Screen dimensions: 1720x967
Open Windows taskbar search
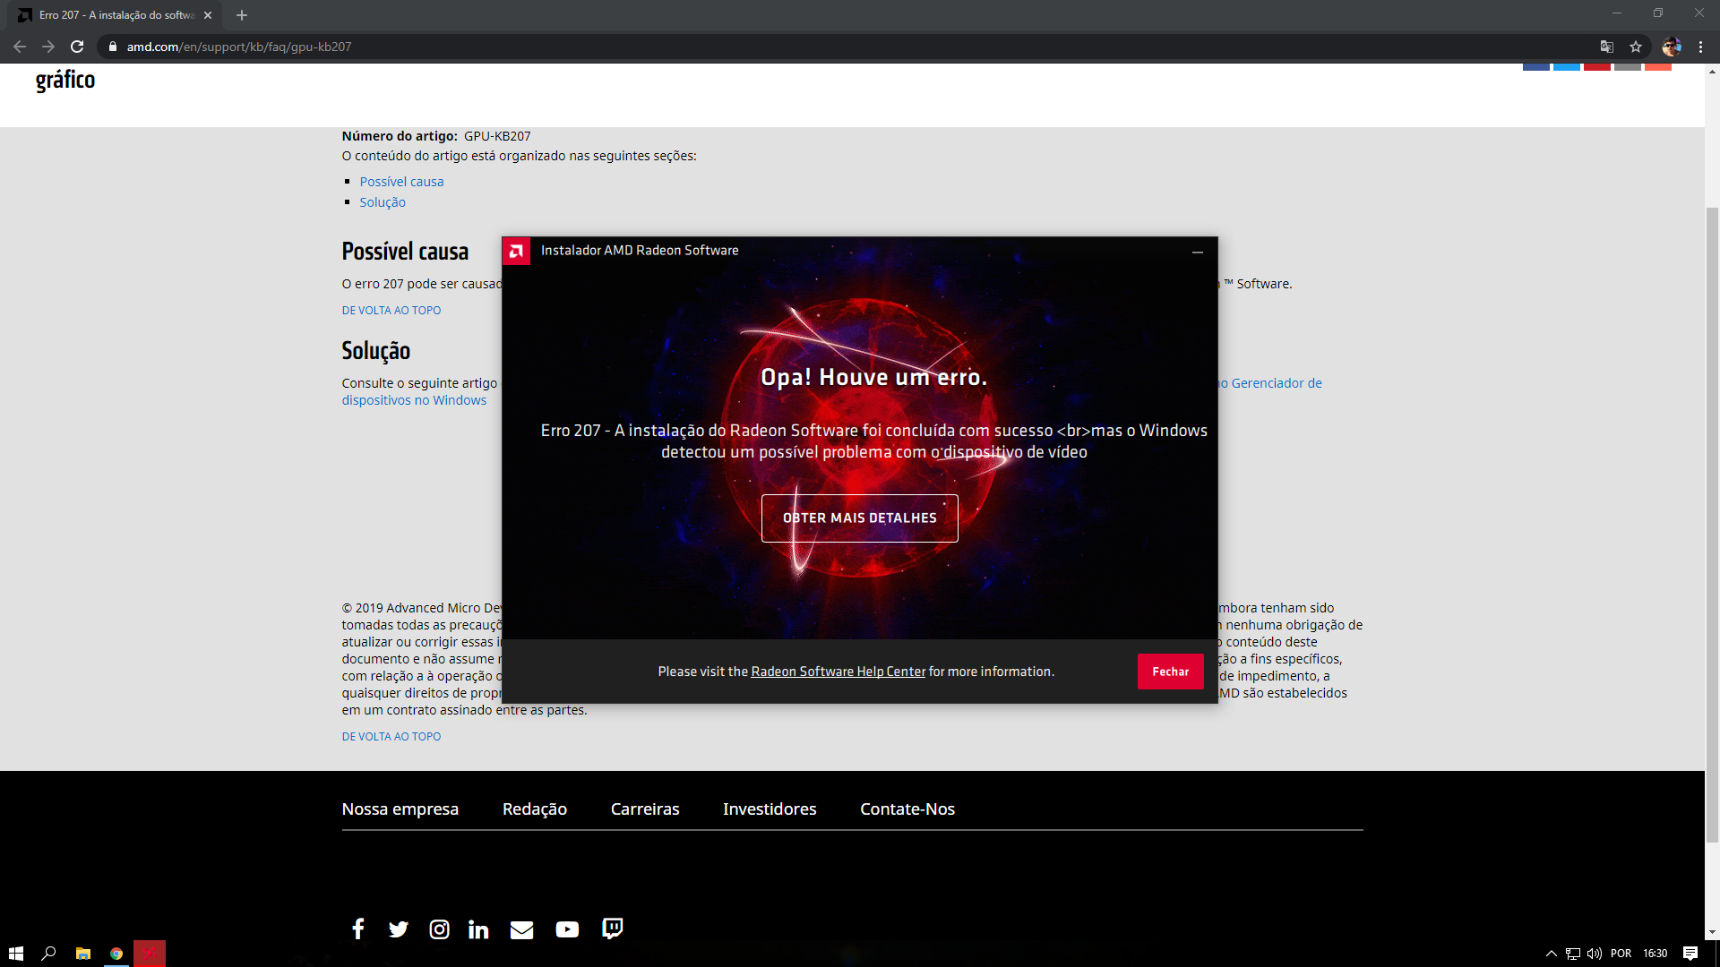pos(49,954)
